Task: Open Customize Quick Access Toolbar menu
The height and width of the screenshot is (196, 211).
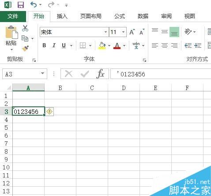Action: click(x=66, y=5)
